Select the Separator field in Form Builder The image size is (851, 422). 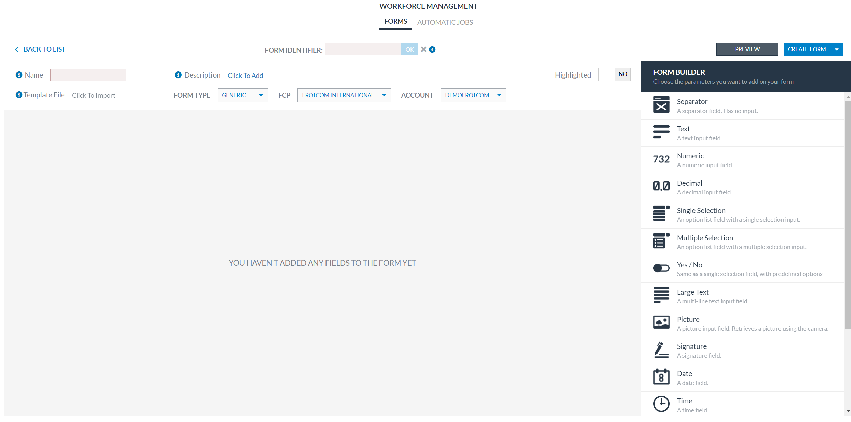point(692,105)
